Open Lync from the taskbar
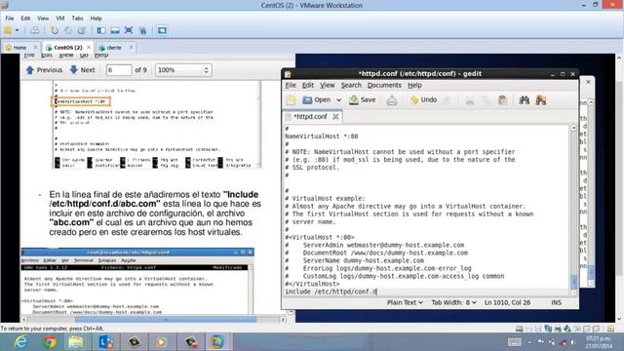 point(105,342)
